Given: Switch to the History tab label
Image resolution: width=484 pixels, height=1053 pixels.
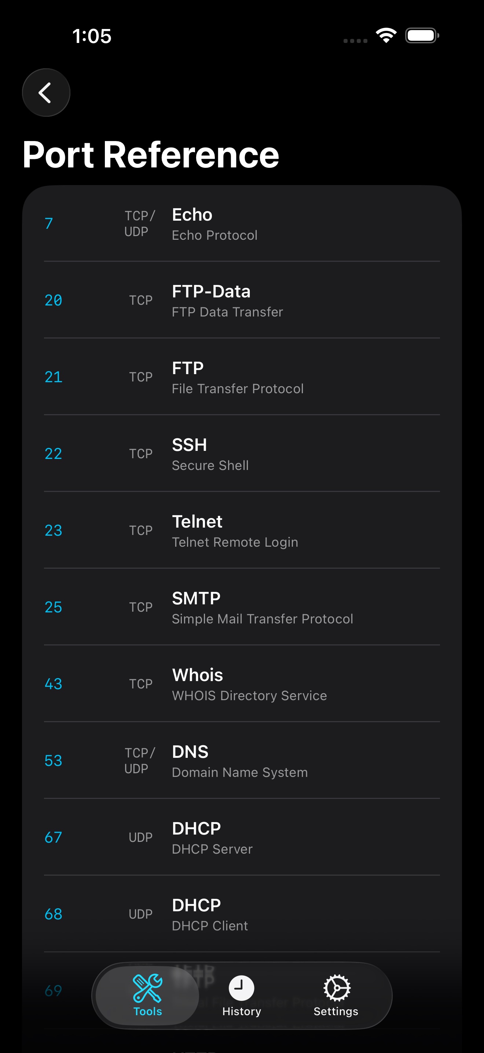Looking at the screenshot, I should point(241,1011).
